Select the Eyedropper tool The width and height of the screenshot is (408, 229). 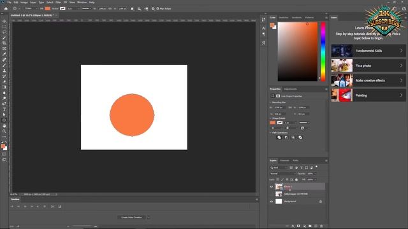(x=4, y=54)
